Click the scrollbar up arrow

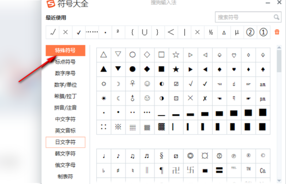coord(279,48)
